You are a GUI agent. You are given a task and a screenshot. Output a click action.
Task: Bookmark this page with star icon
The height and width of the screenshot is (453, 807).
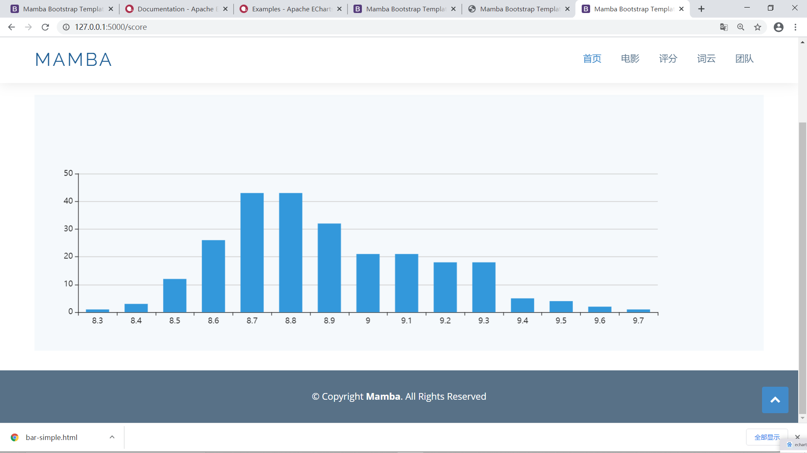point(757,27)
